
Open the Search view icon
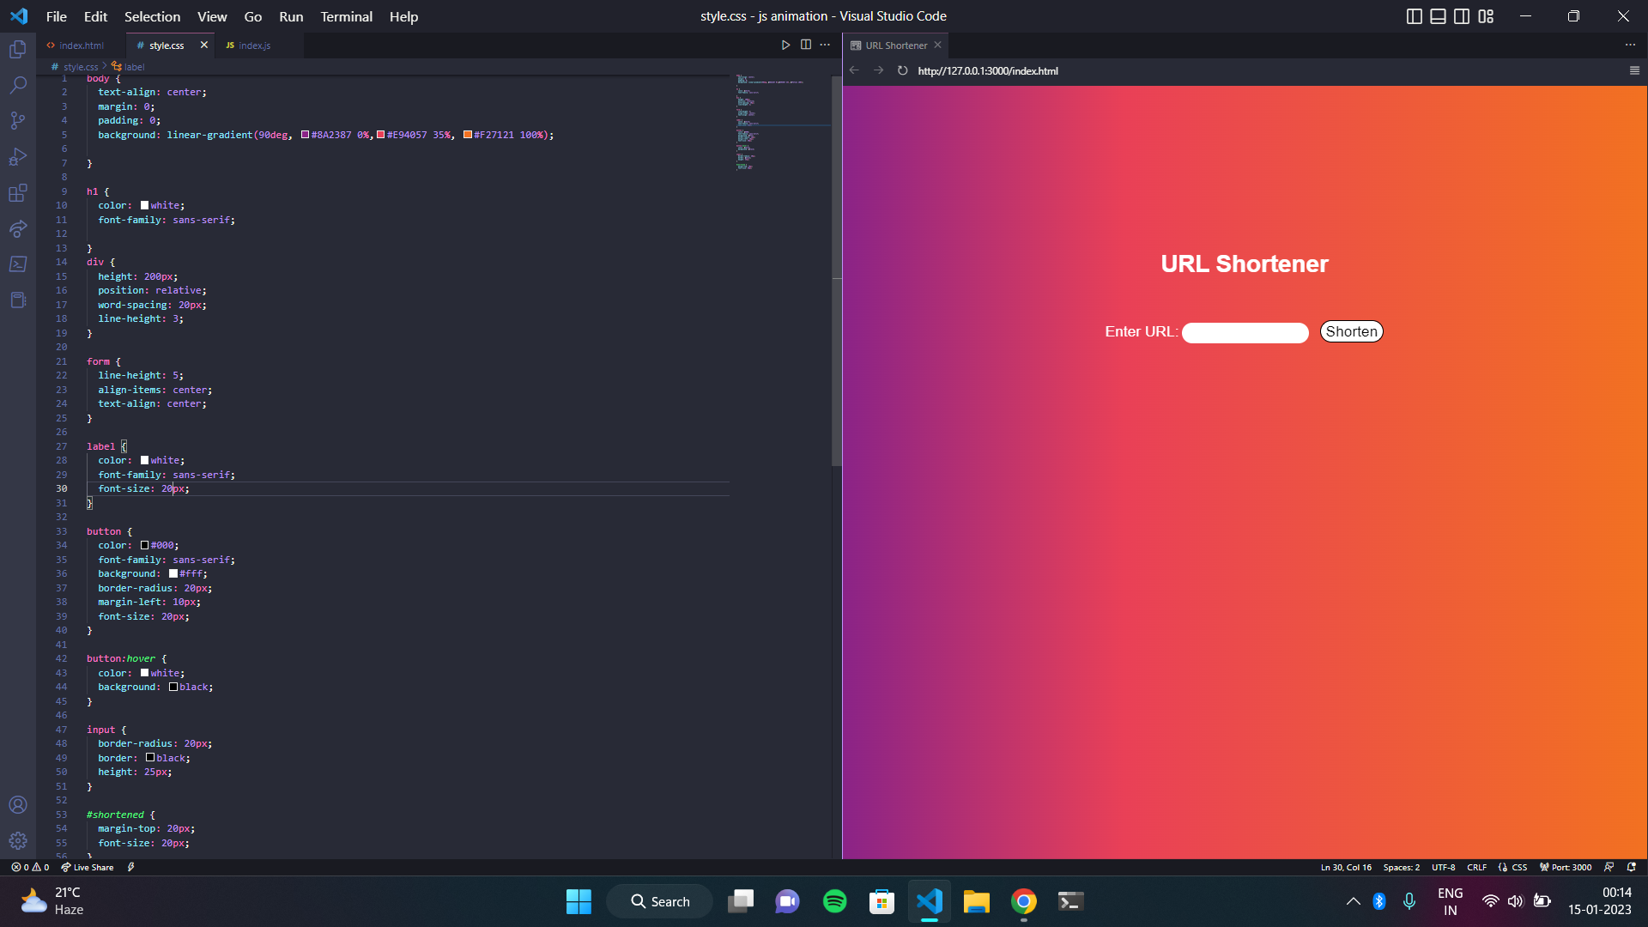[x=18, y=85]
